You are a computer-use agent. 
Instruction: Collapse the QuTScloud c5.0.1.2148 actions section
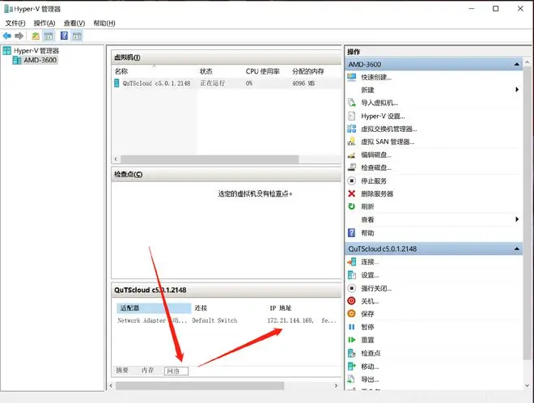[x=517, y=249]
